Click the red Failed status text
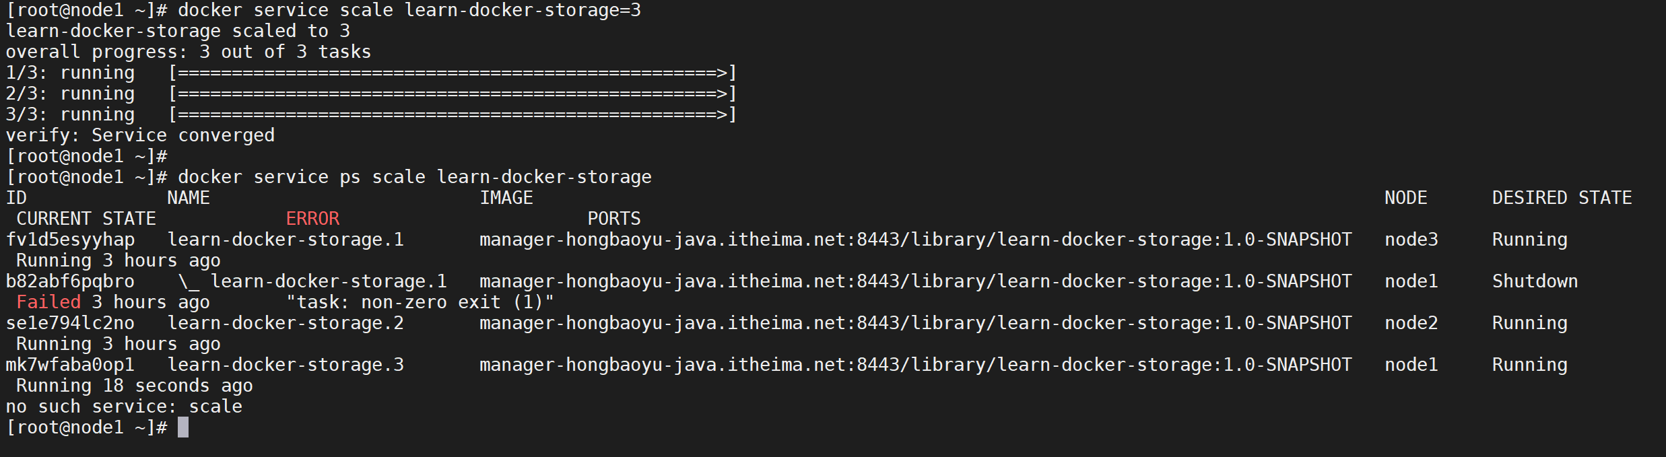The height and width of the screenshot is (457, 1666). pos(48,302)
